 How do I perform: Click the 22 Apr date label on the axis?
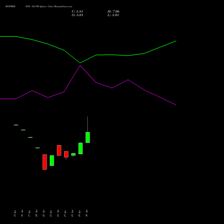click(x=43, y=213)
